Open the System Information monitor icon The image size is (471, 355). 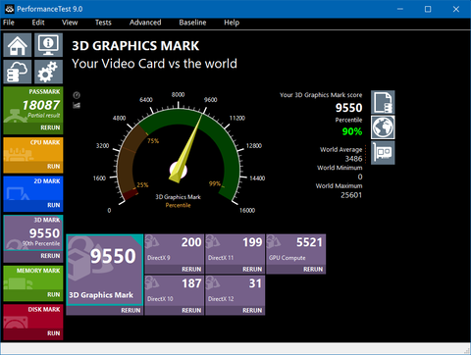[x=48, y=45]
